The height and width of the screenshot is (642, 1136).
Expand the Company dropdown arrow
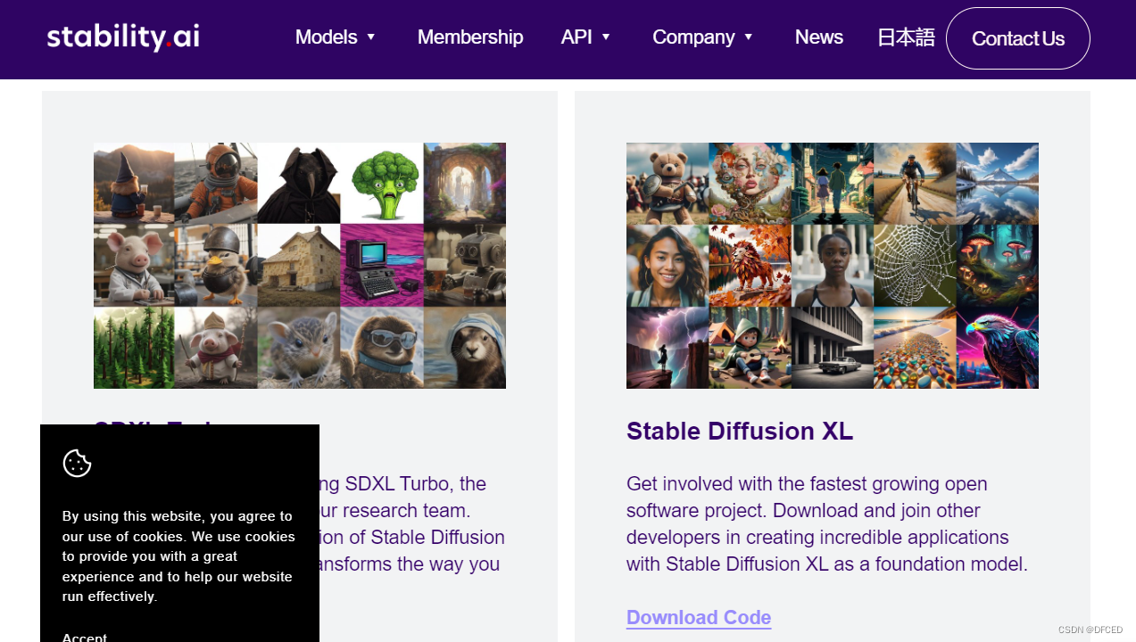pos(749,37)
